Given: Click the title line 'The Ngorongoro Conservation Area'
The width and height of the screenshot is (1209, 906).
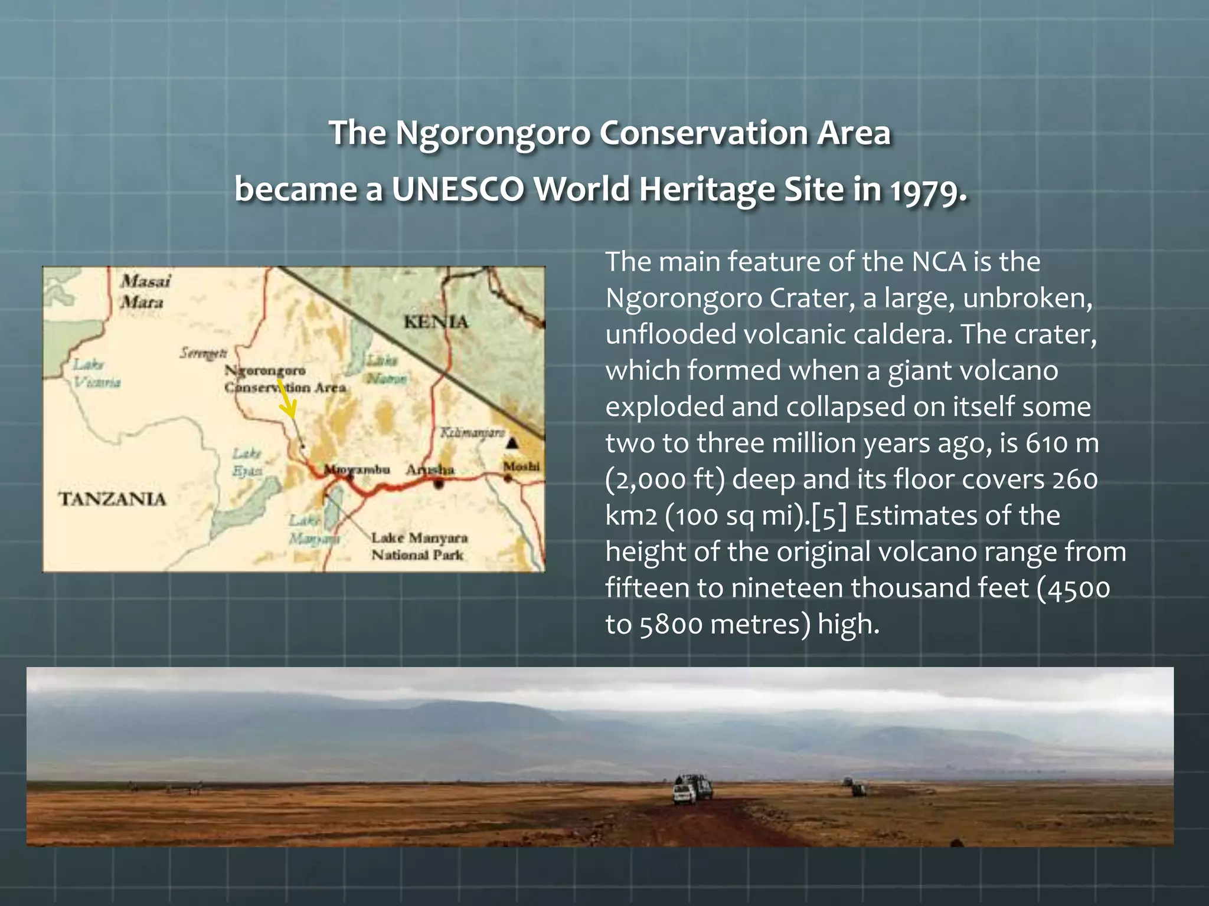Looking at the screenshot, I should (x=609, y=133).
